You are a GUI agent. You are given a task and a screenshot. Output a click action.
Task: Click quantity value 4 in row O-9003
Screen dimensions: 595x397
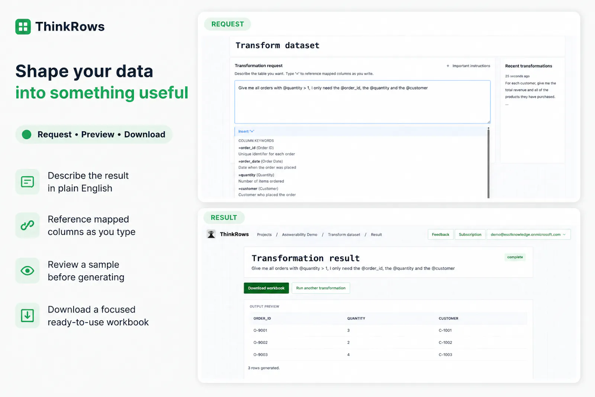(348, 355)
